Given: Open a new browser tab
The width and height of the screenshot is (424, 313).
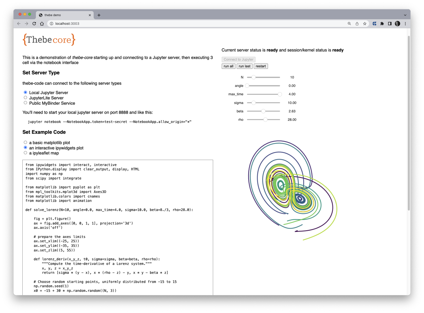Looking at the screenshot, I should (x=99, y=15).
